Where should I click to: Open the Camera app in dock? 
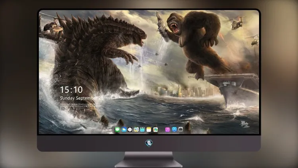pos(180,129)
